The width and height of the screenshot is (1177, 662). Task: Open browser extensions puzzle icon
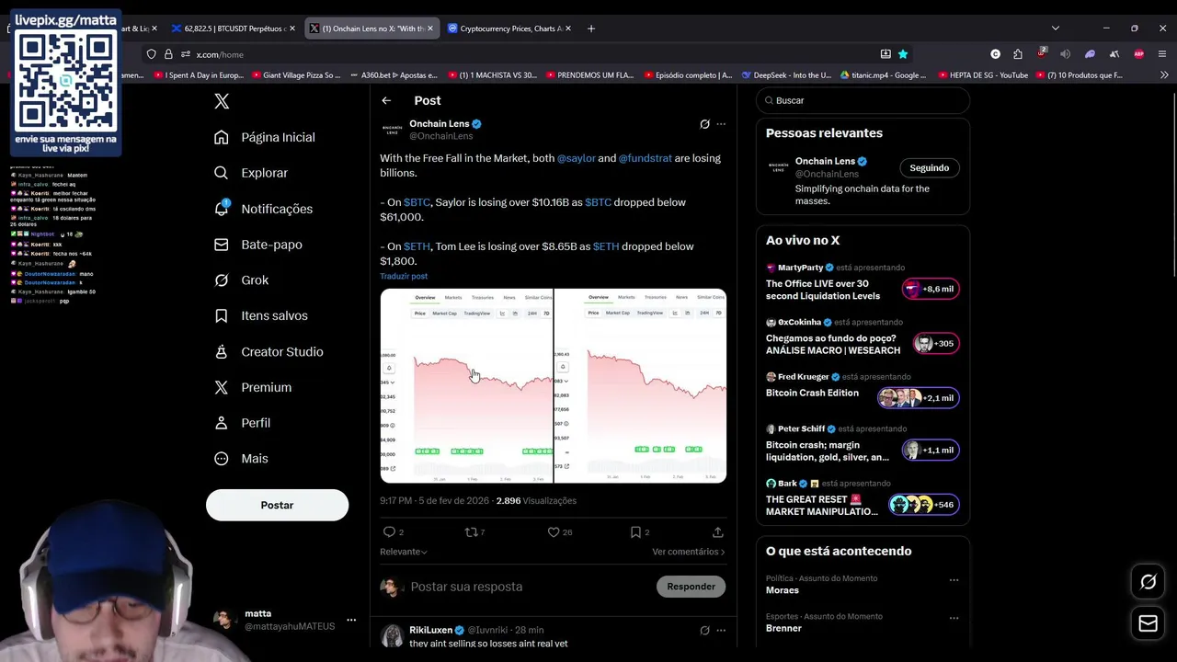click(x=1018, y=54)
